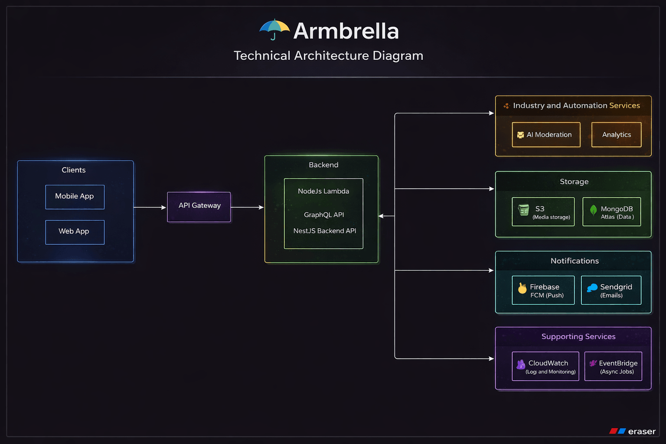Viewport: 666px width, 444px height.
Task: Select the Analytics box
Action: point(616,135)
